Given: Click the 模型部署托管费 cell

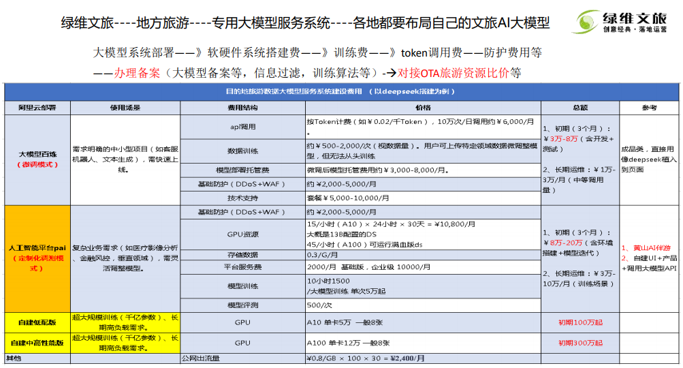Looking at the screenshot, I should 242,170.
